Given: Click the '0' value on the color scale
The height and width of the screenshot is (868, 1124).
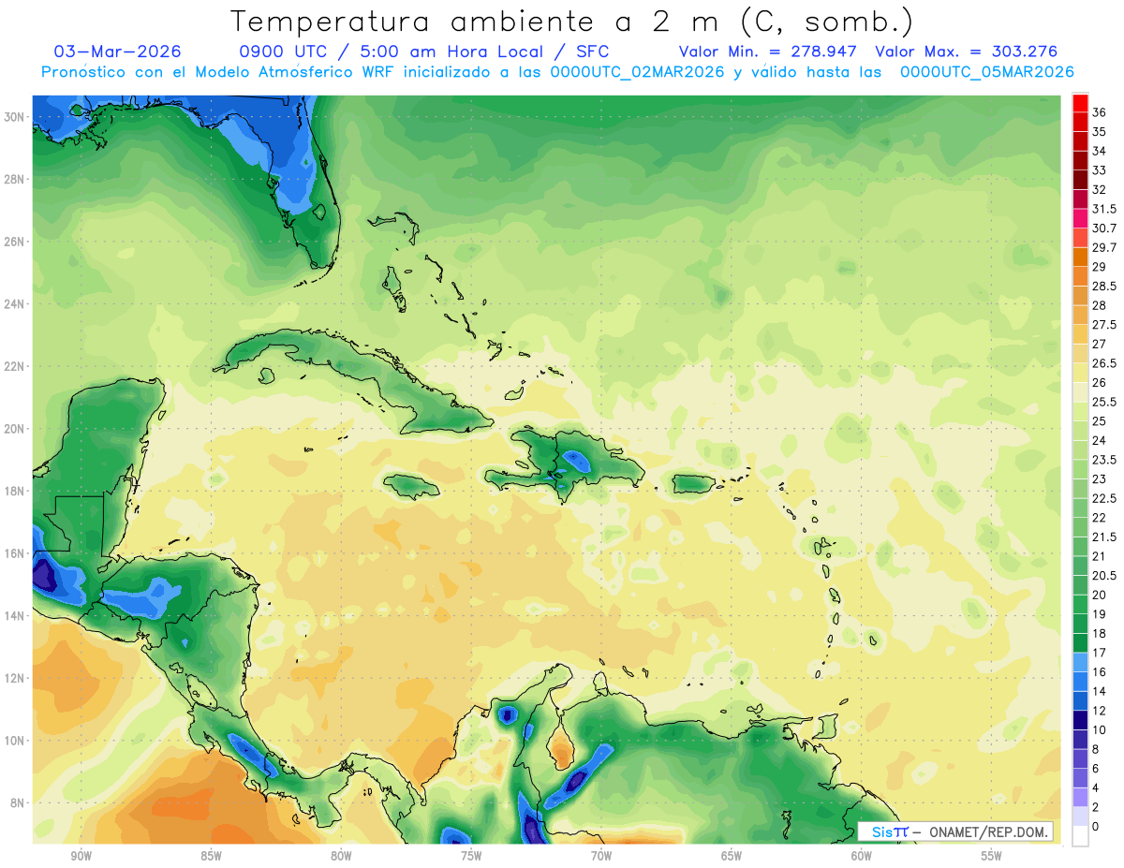Looking at the screenshot, I should click(x=1096, y=827).
